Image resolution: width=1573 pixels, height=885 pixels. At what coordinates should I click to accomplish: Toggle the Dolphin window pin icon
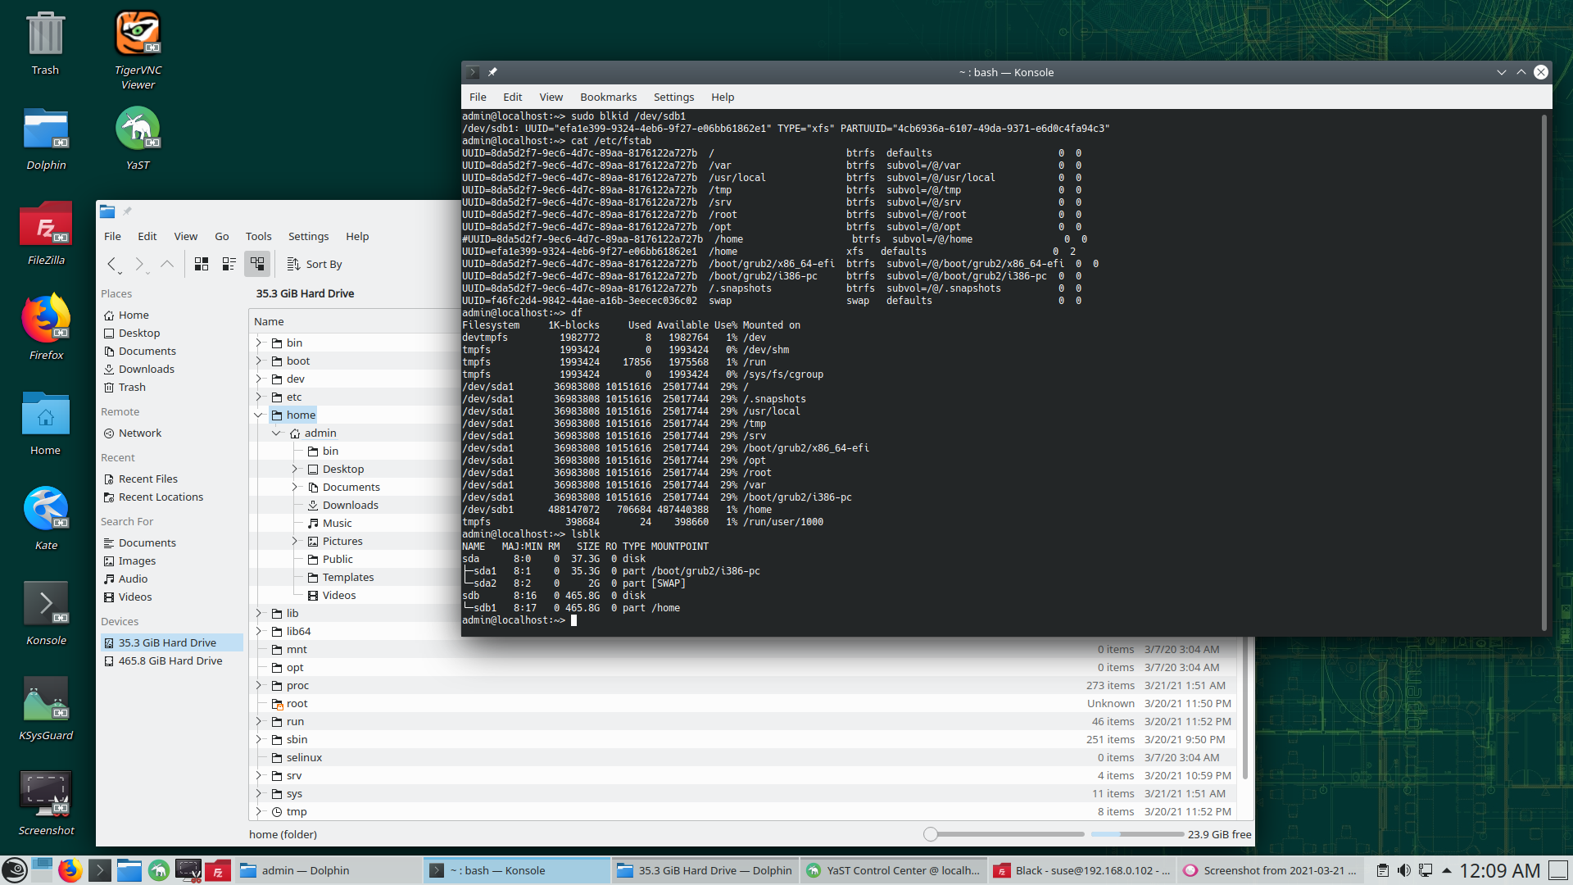(127, 211)
